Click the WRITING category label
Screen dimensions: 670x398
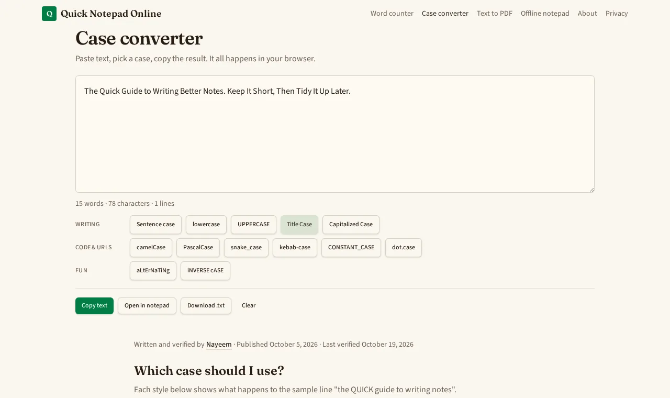[87, 225]
